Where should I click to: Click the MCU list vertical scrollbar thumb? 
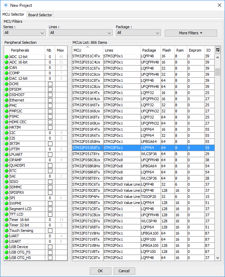[x=218, y=72]
